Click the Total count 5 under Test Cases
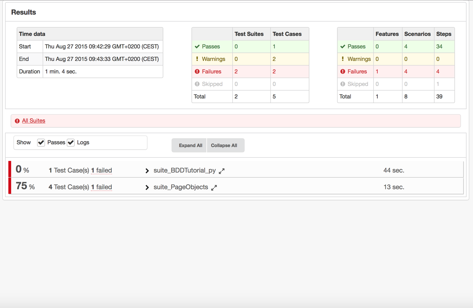473x308 pixels. pyautogui.click(x=274, y=97)
